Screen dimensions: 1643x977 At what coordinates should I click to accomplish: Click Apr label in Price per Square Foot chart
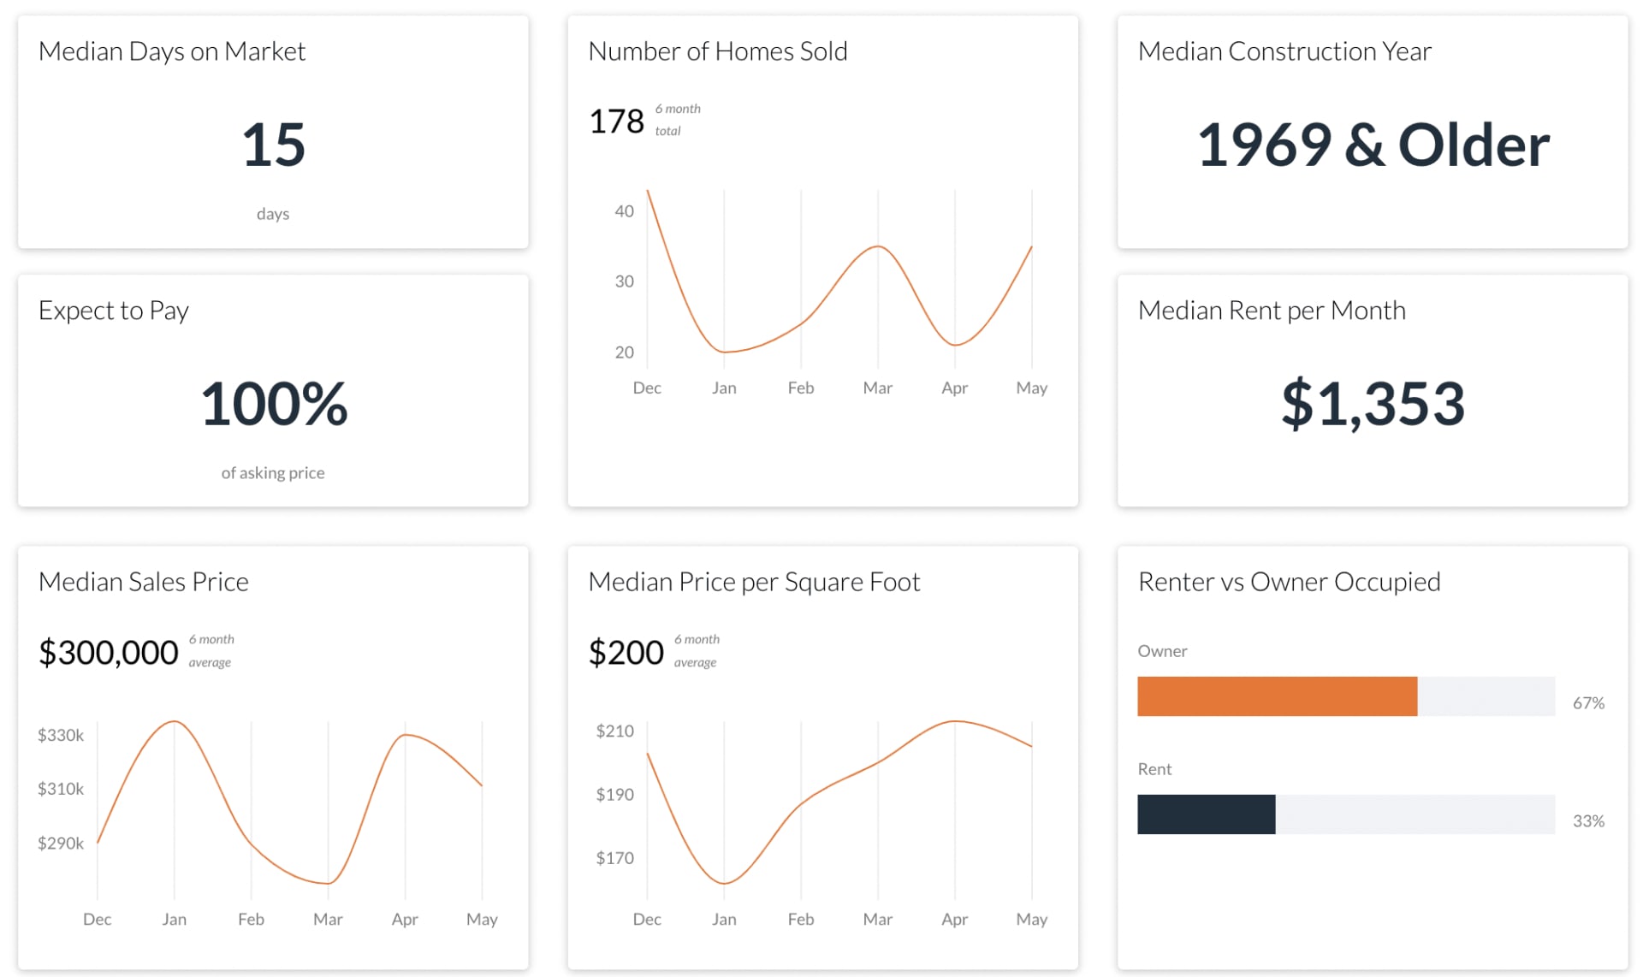tap(954, 920)
